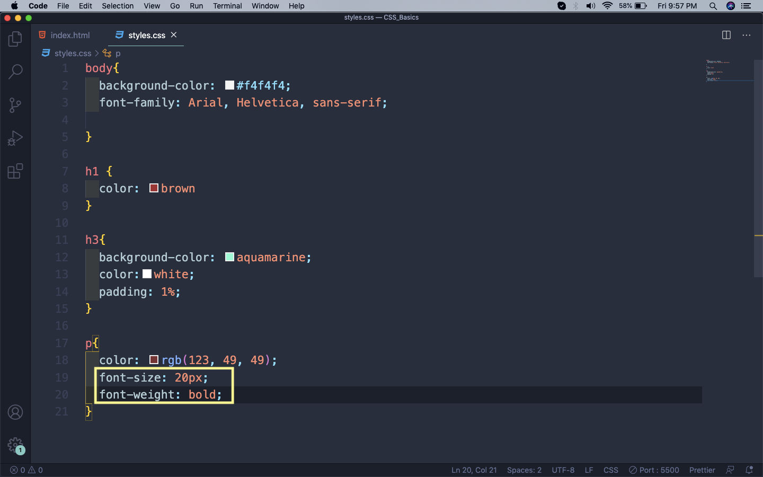Click the body selector on line 1
Screen dimensions: 763x477
99,68
